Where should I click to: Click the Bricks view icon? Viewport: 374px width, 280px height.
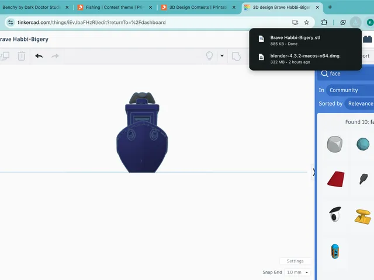point(368,39)
